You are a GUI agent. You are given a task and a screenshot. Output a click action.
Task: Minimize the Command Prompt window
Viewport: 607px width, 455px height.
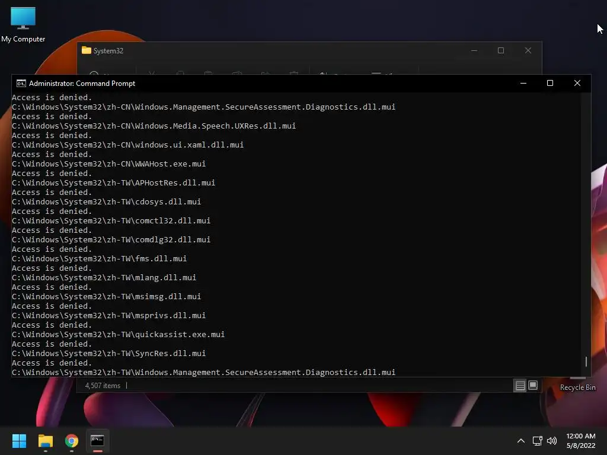pyautogui.click(x=523, y=83)
